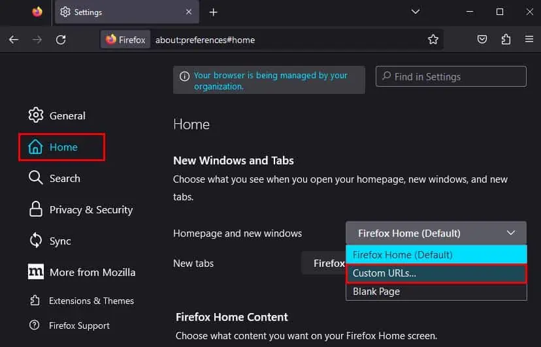Click the Mozilla 'm' logo icon
Viewport: 541px width, 347px height.
pyautogui.click(x=35, y=272)
